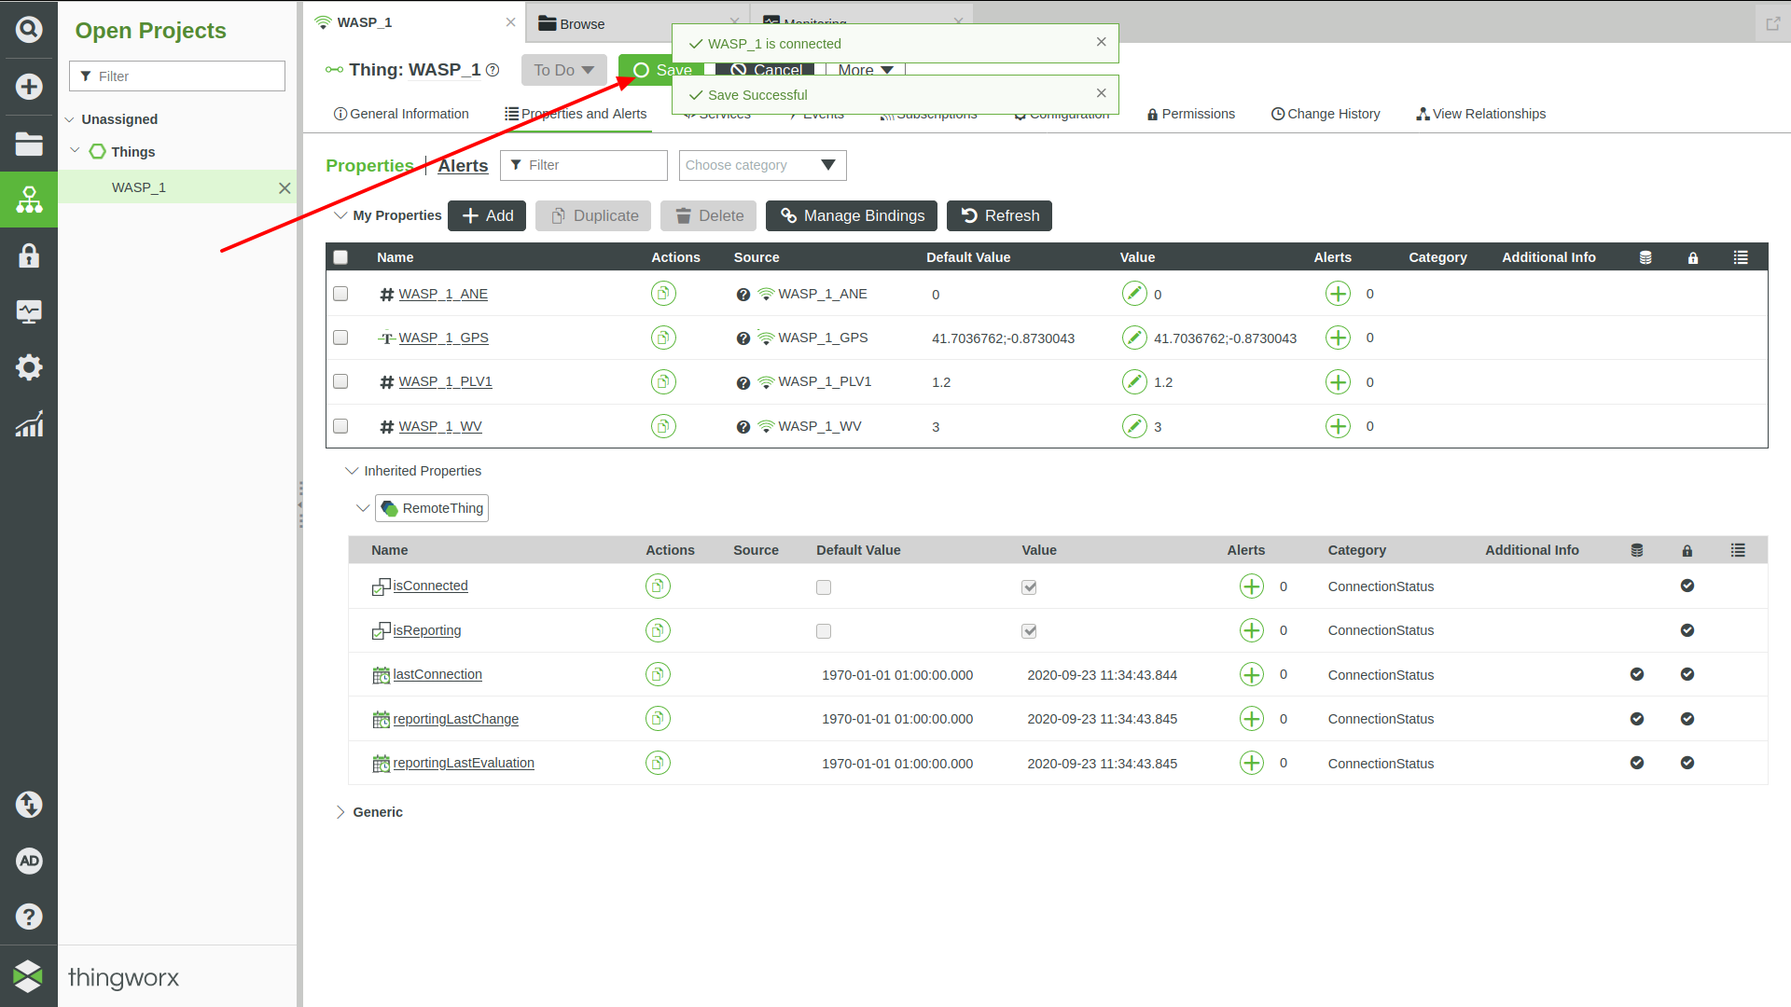This screenshot has height=1007, width=1791.
Task: Click the actions icon for WASP_1_GPS
Action: (x=663, y=338)
